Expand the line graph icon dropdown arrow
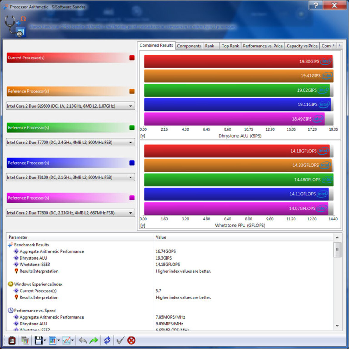349x349 pixels. (x=72, y=340)
